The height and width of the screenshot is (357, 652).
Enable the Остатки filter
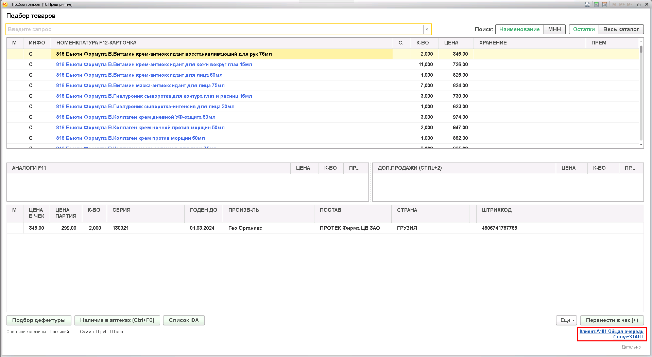pos(584,30)
